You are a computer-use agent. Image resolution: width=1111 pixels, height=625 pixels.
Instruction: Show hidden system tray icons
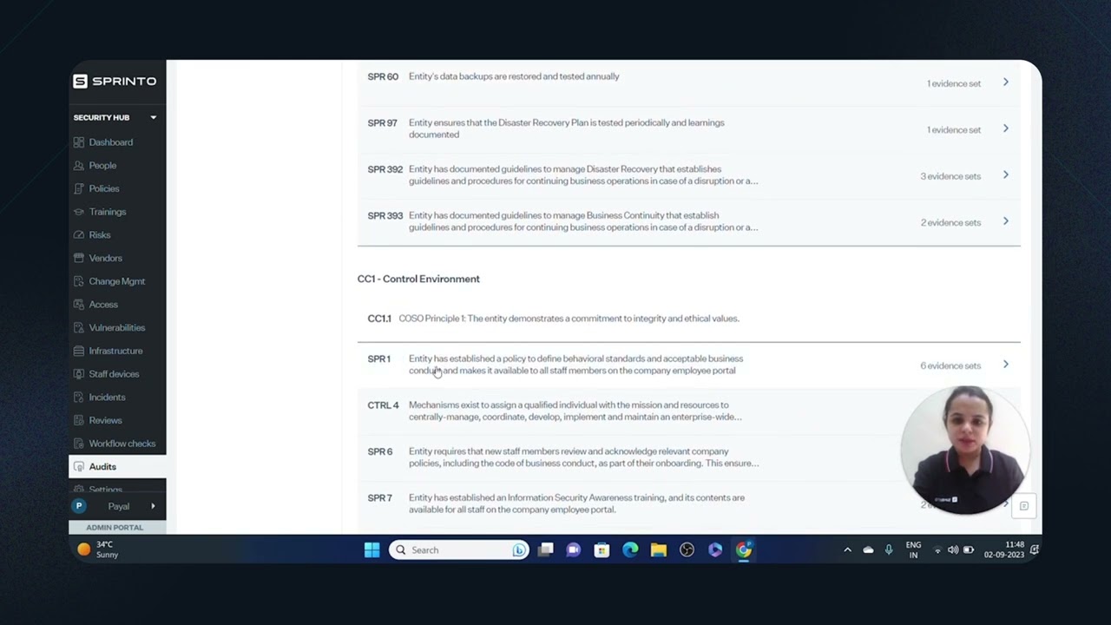pos(848,549)
